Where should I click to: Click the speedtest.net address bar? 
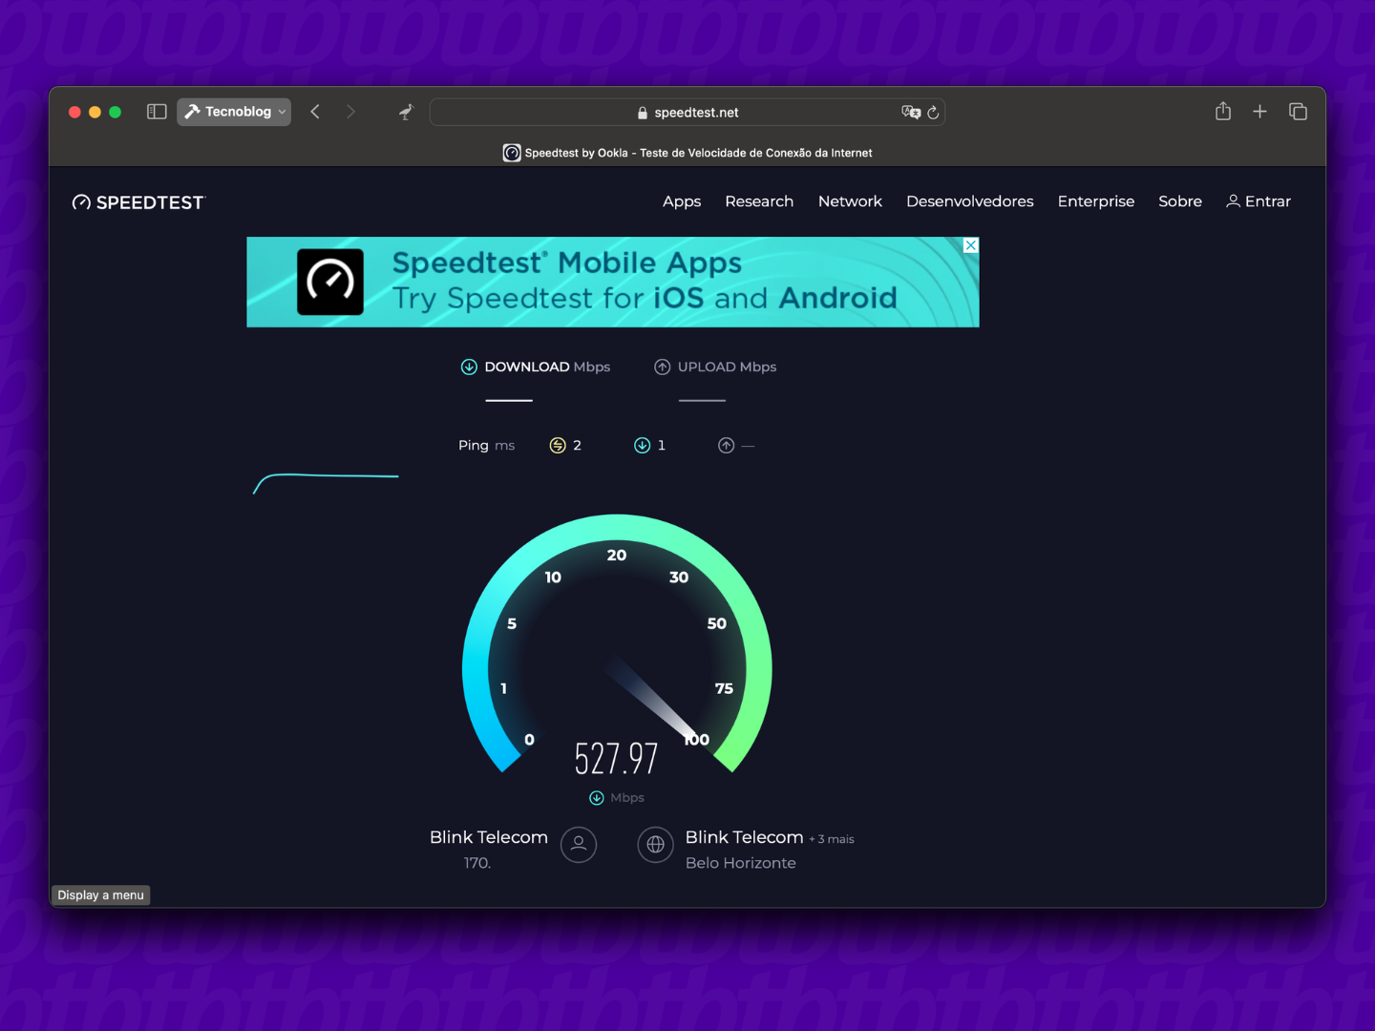pyautogui.click(x=687, y=112)
